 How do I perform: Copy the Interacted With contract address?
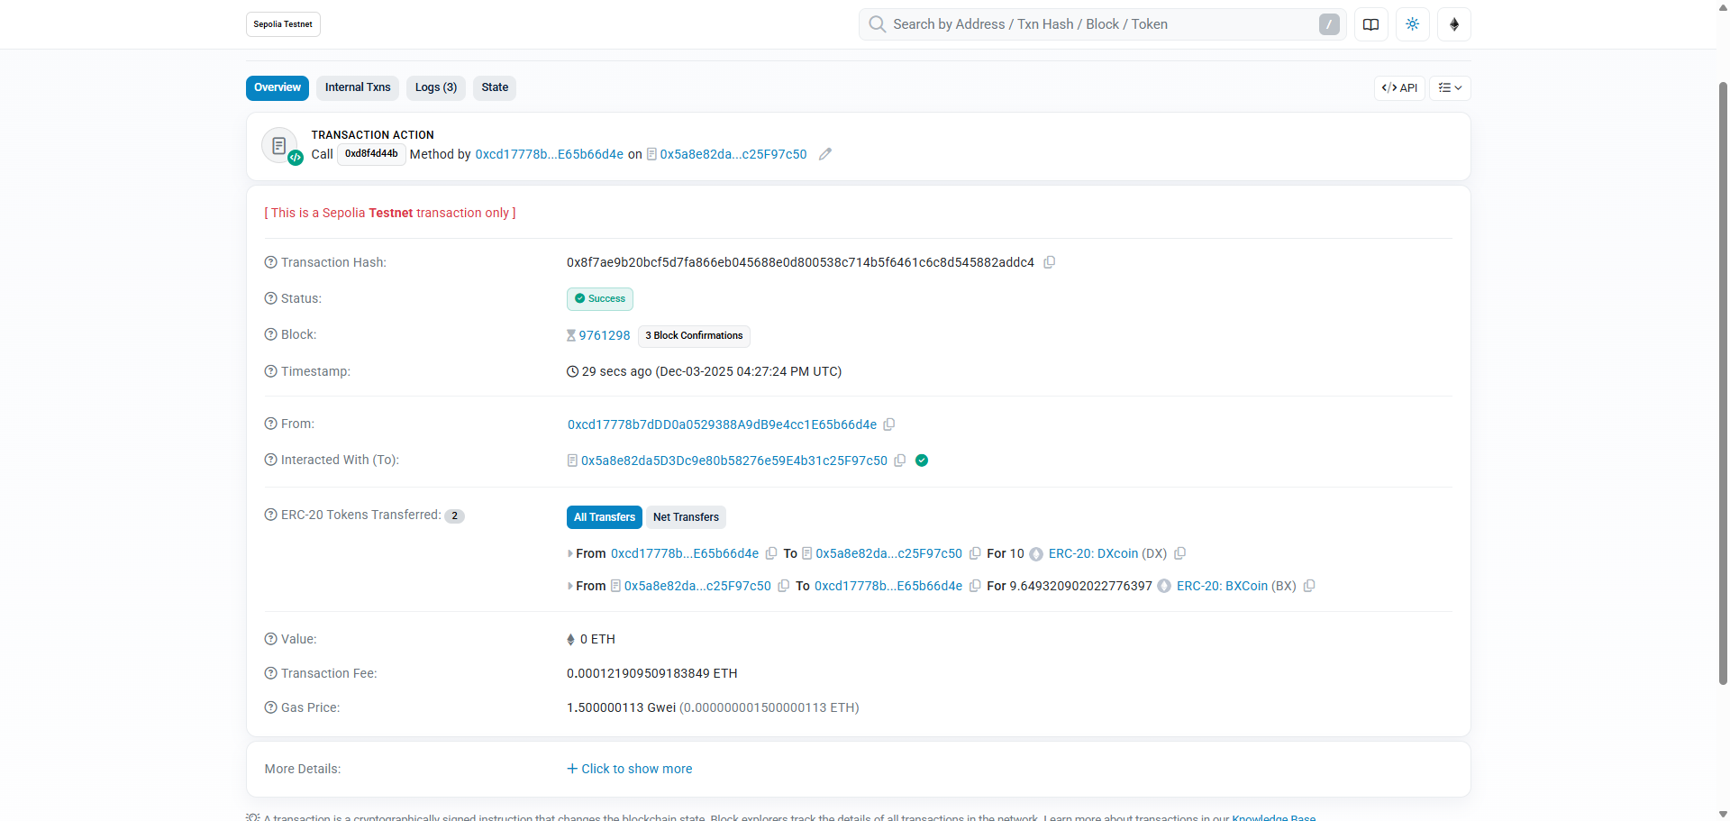coord(899,461)
